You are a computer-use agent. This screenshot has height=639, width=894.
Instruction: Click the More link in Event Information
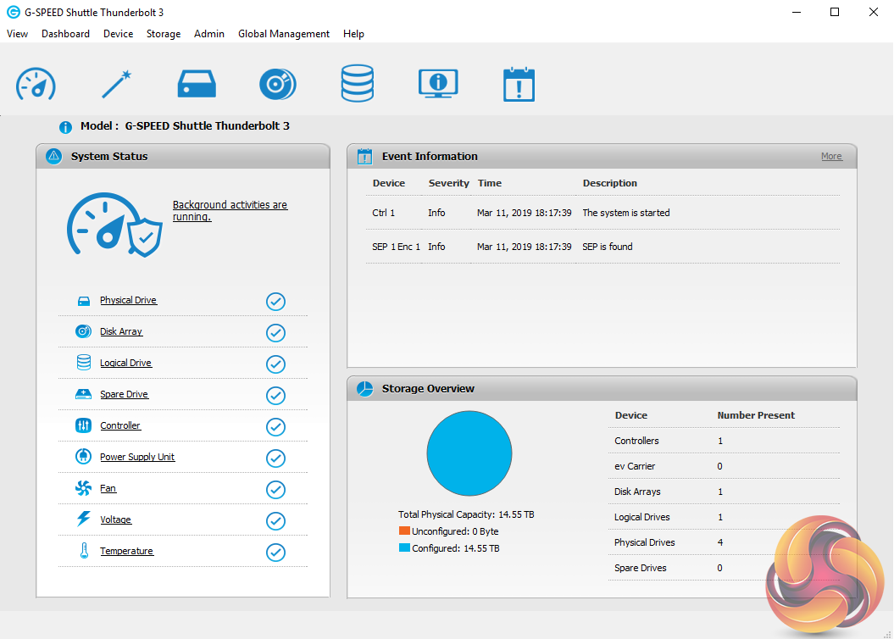point(831,157)
